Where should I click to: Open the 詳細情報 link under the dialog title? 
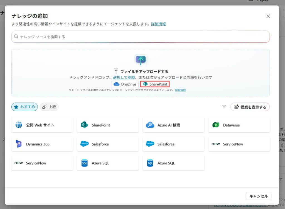click(158, 24)
